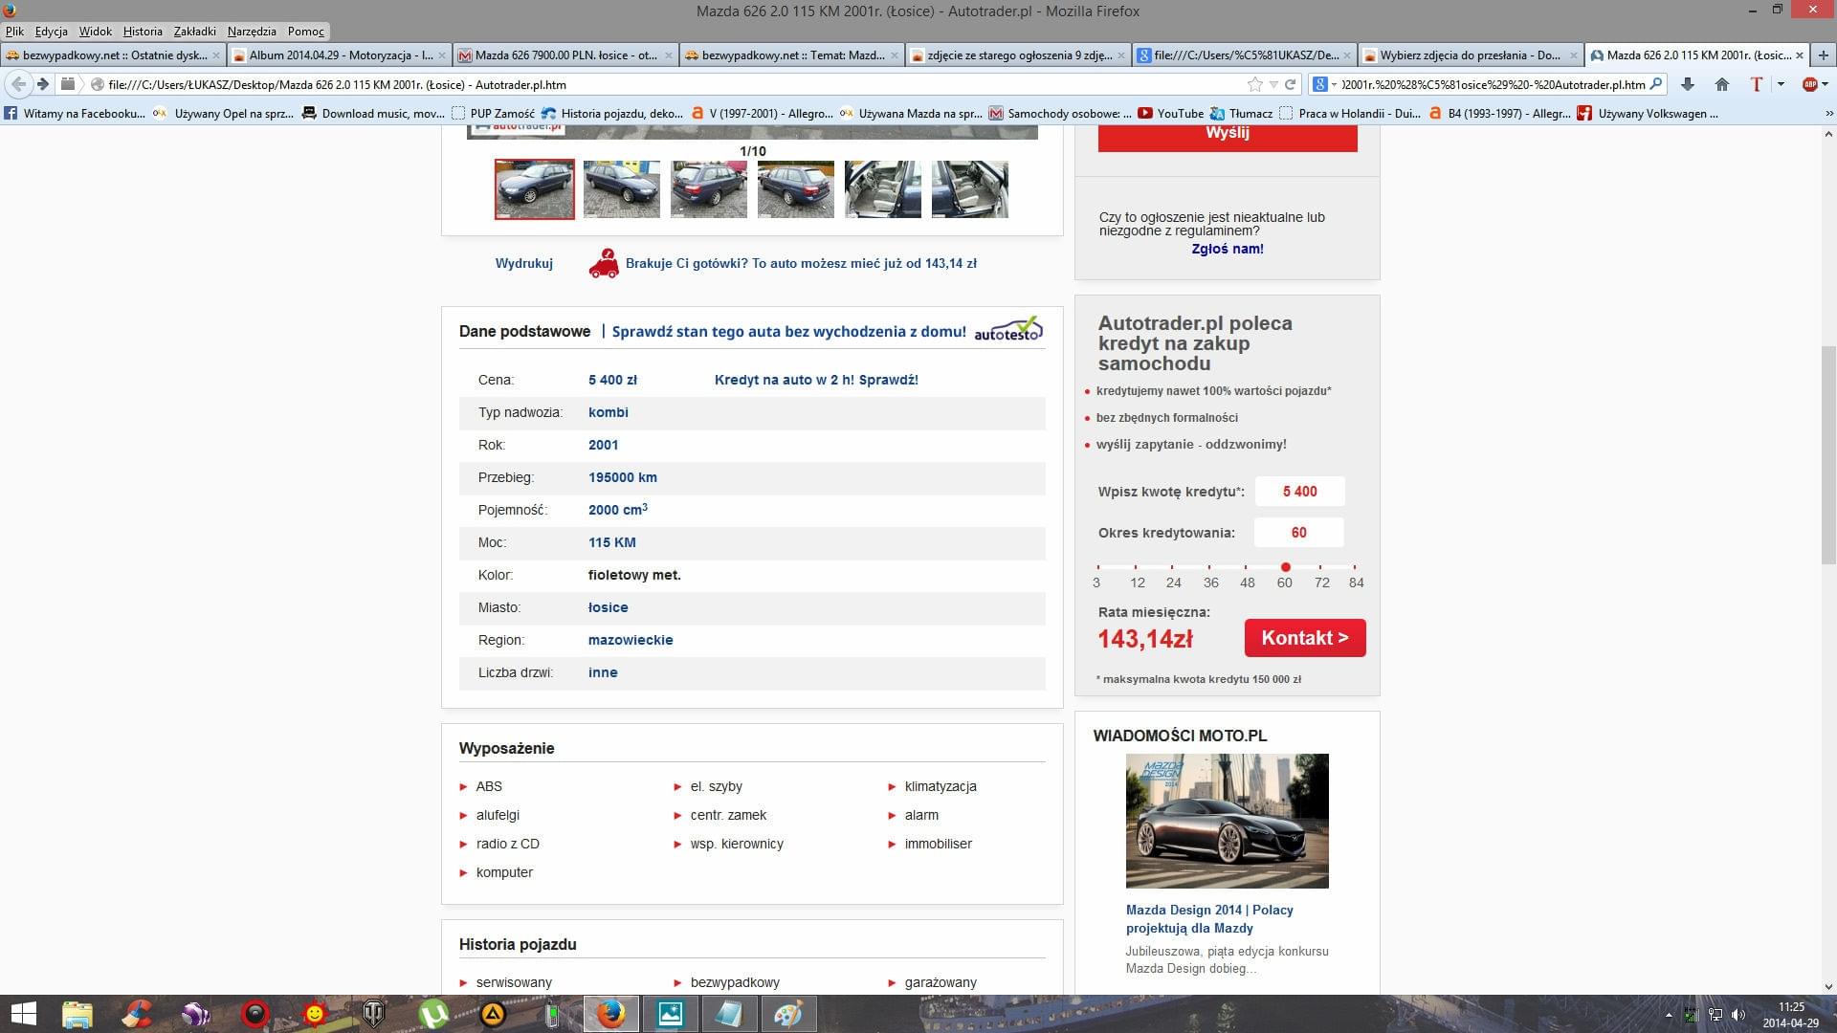Click the red car credit icon

(603, 263)
